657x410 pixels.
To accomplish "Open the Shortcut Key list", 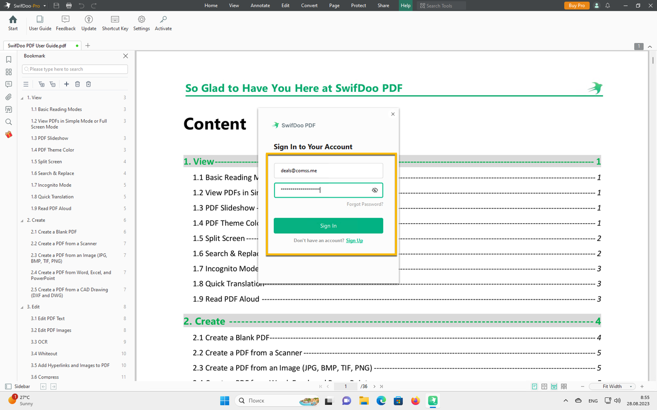I will tap(115, 23).
